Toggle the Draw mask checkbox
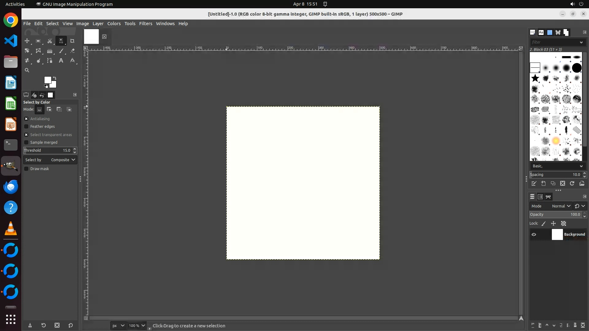The width and height of the screenshot is (589, 331). (26, 169)
